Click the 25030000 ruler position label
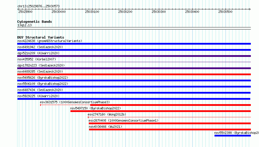 pyautogui.click(x=58, y=12)
